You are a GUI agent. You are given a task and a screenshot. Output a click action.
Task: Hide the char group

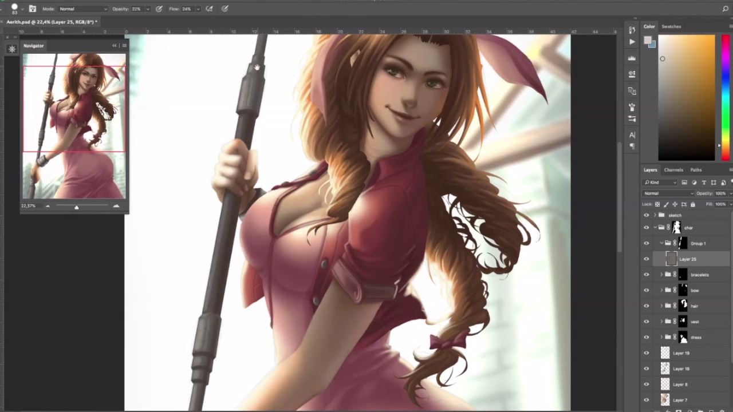[647, 228]
